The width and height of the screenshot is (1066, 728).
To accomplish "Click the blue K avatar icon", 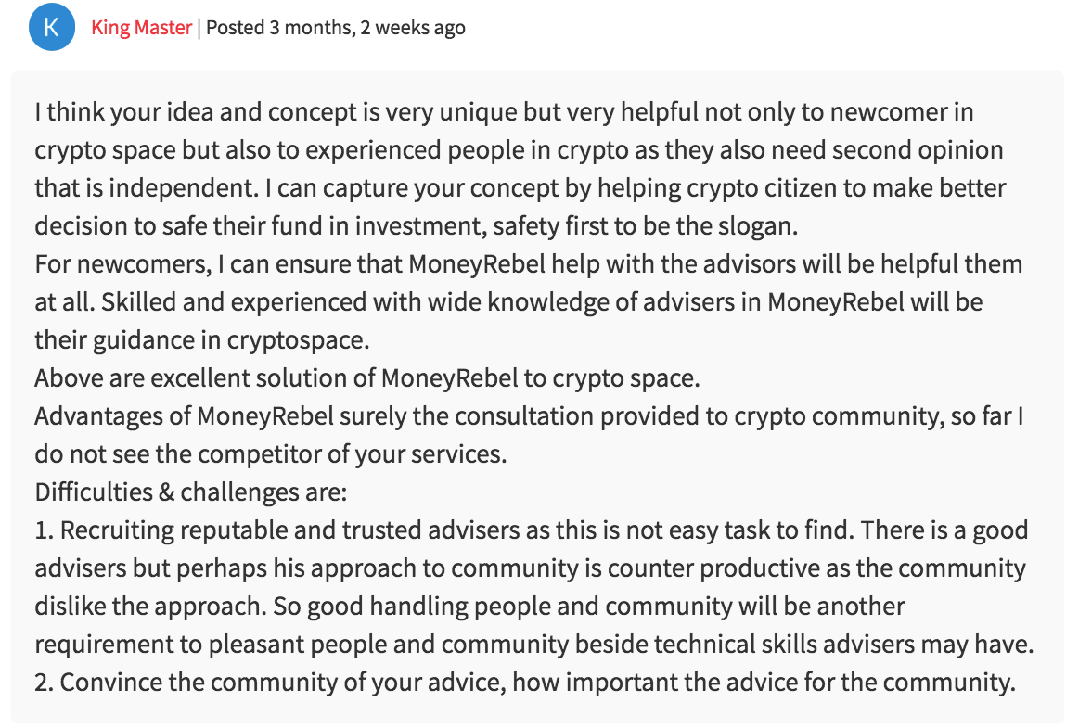I will 52,27.
